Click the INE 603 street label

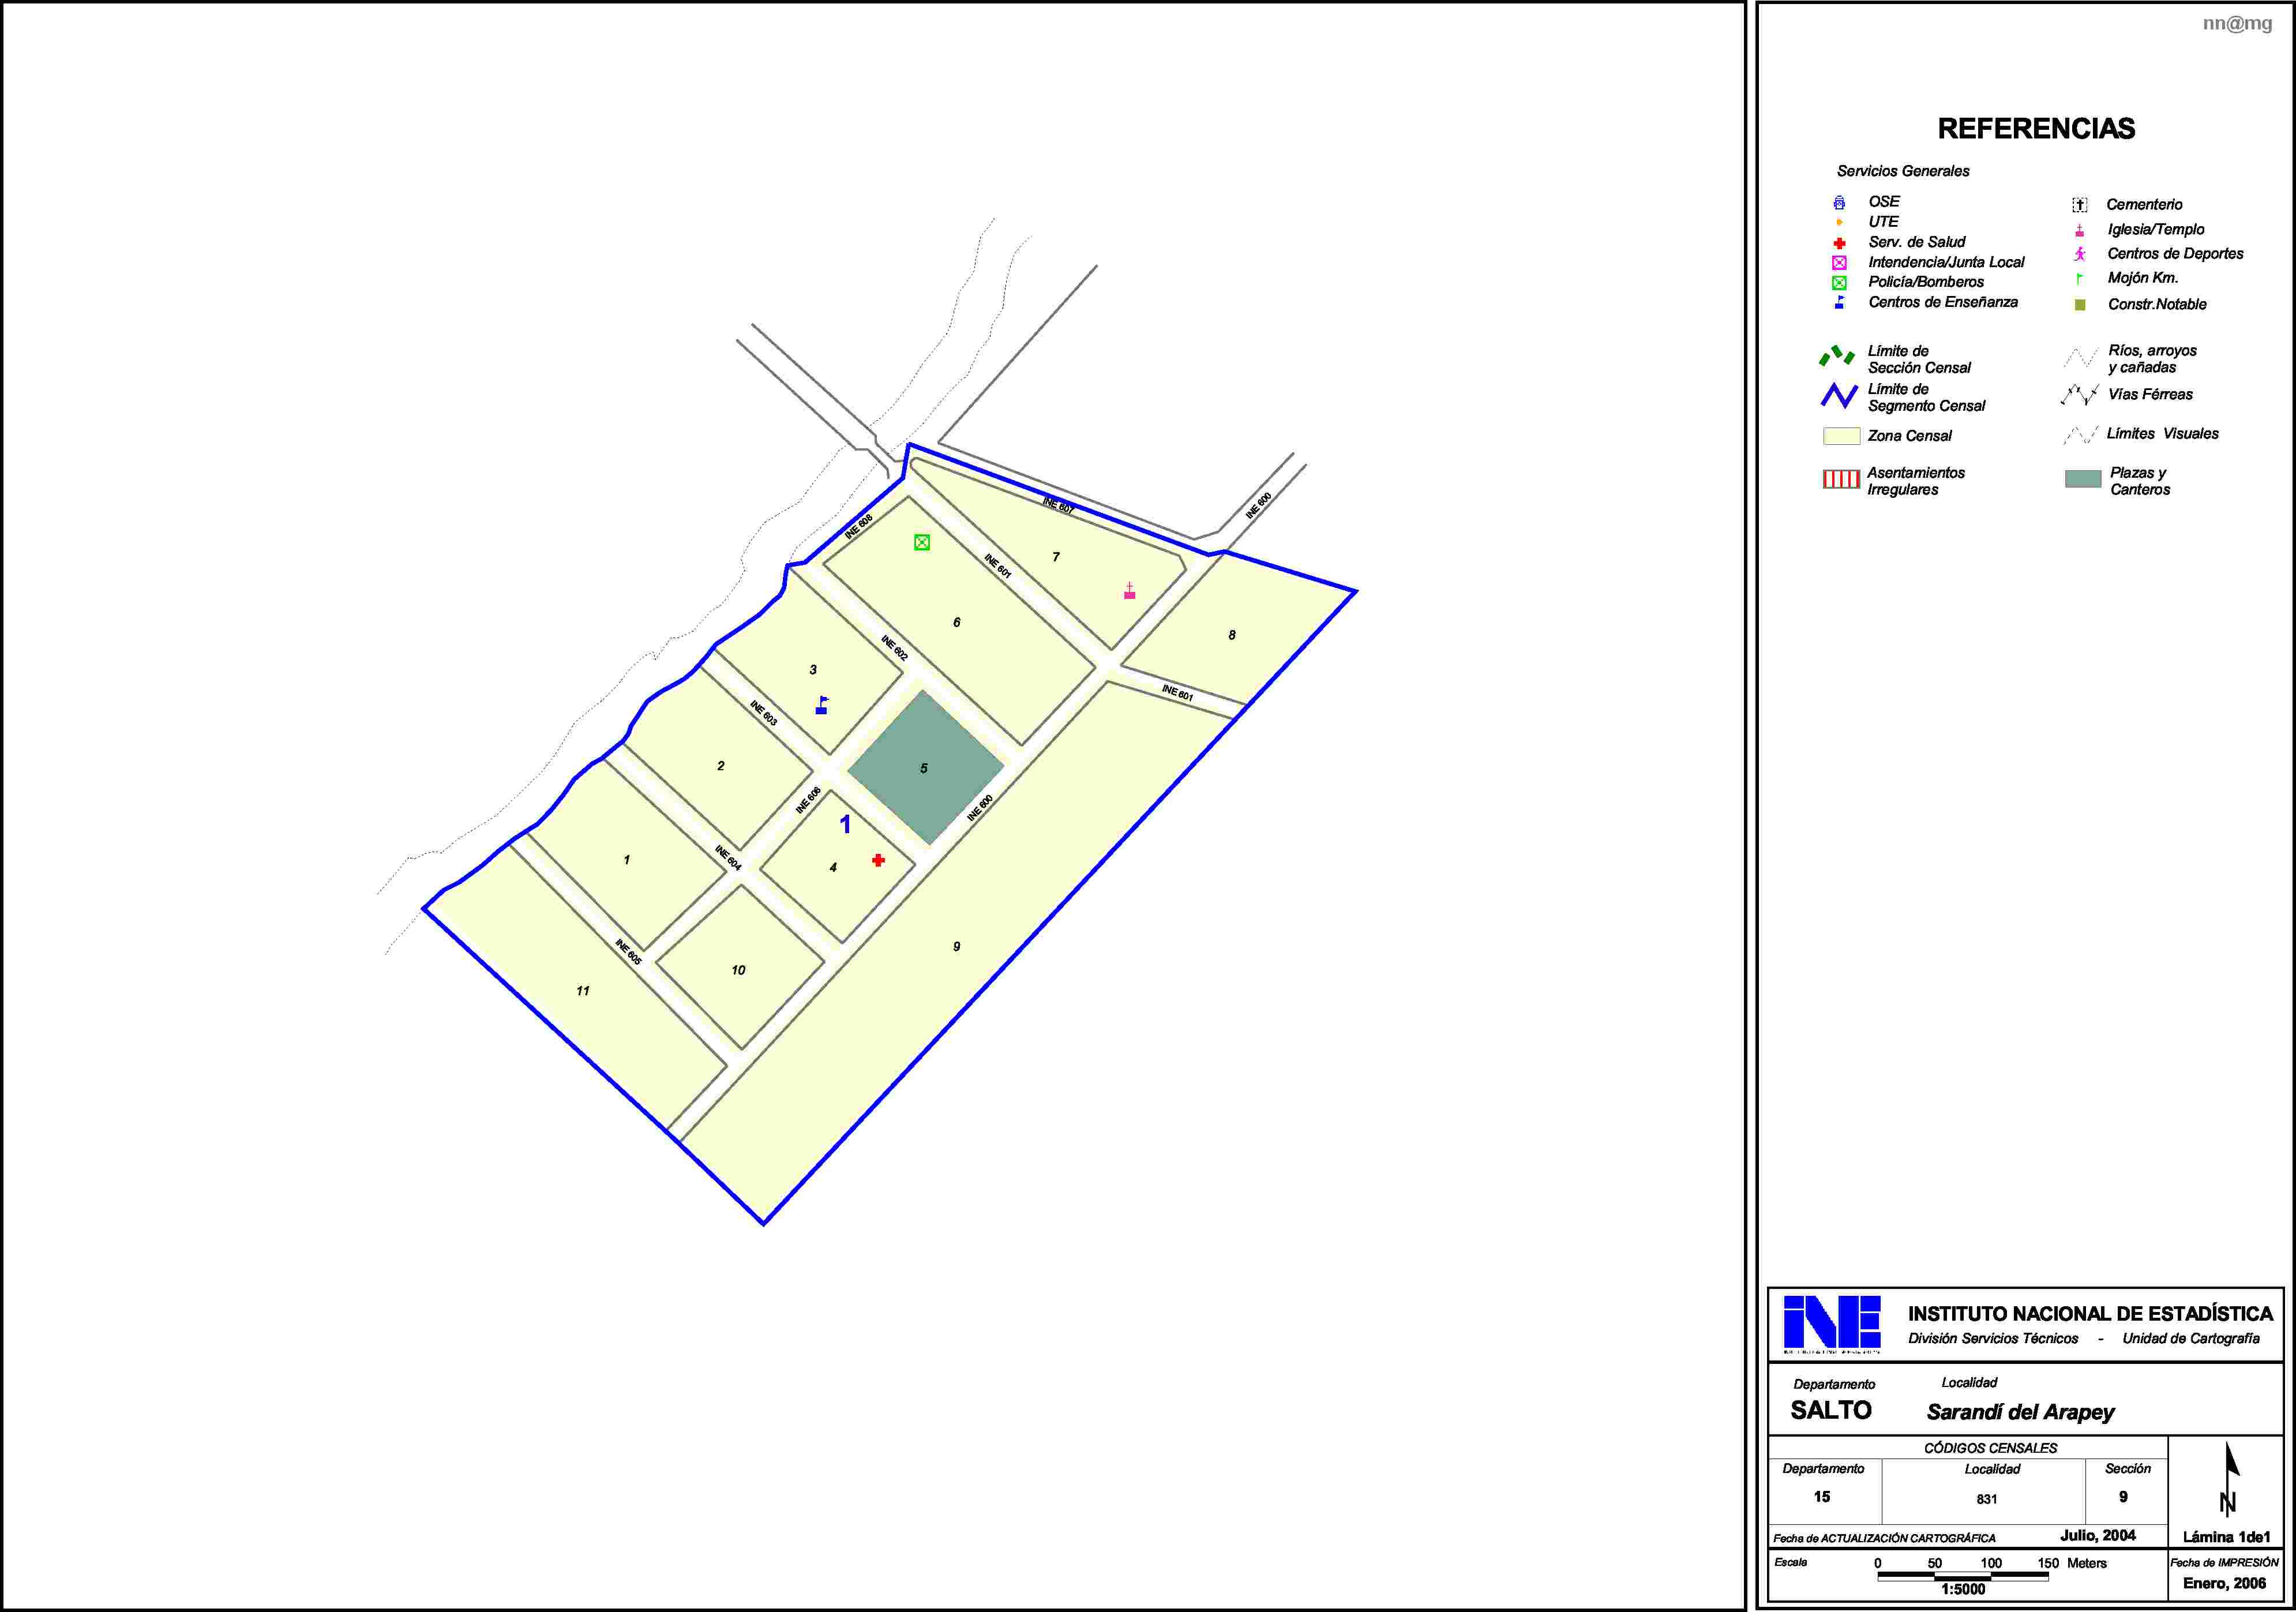[x=763, y=713]
